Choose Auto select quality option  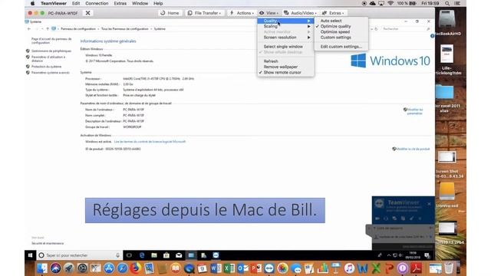[x=331, y=21]
